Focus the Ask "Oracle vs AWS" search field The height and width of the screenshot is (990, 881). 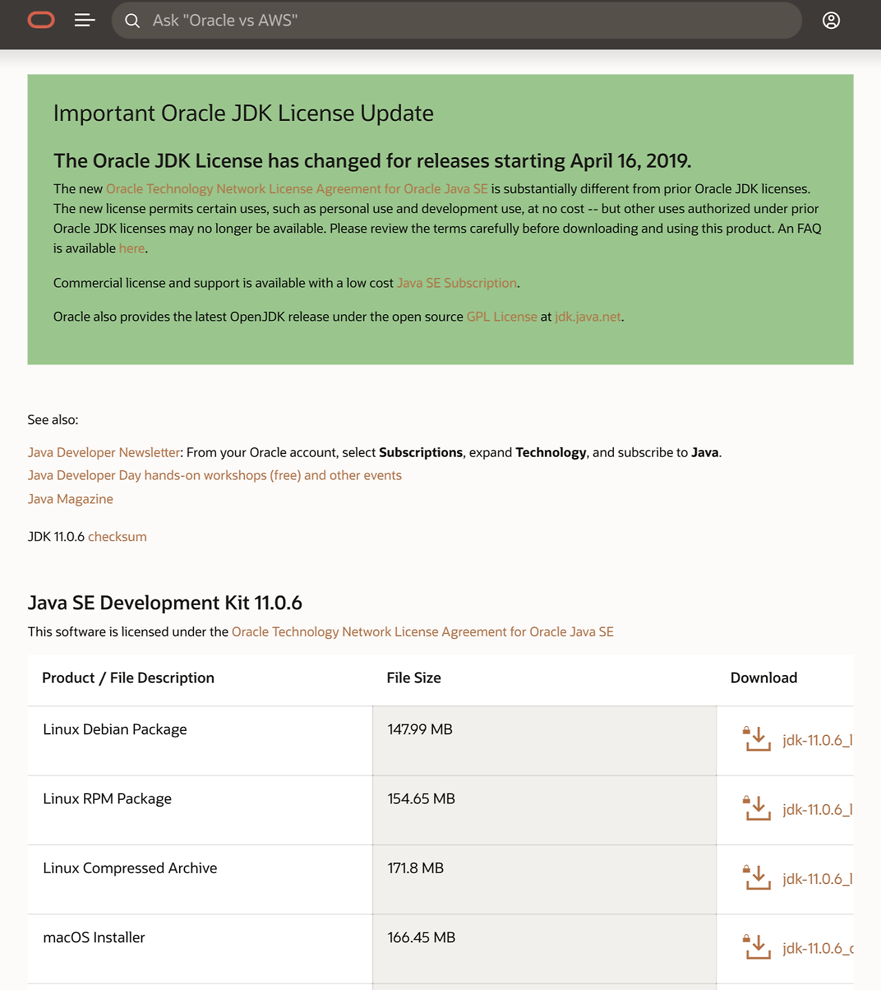tap(457, 21)
